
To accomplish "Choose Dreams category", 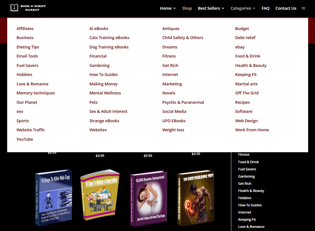I will point(170,47).
